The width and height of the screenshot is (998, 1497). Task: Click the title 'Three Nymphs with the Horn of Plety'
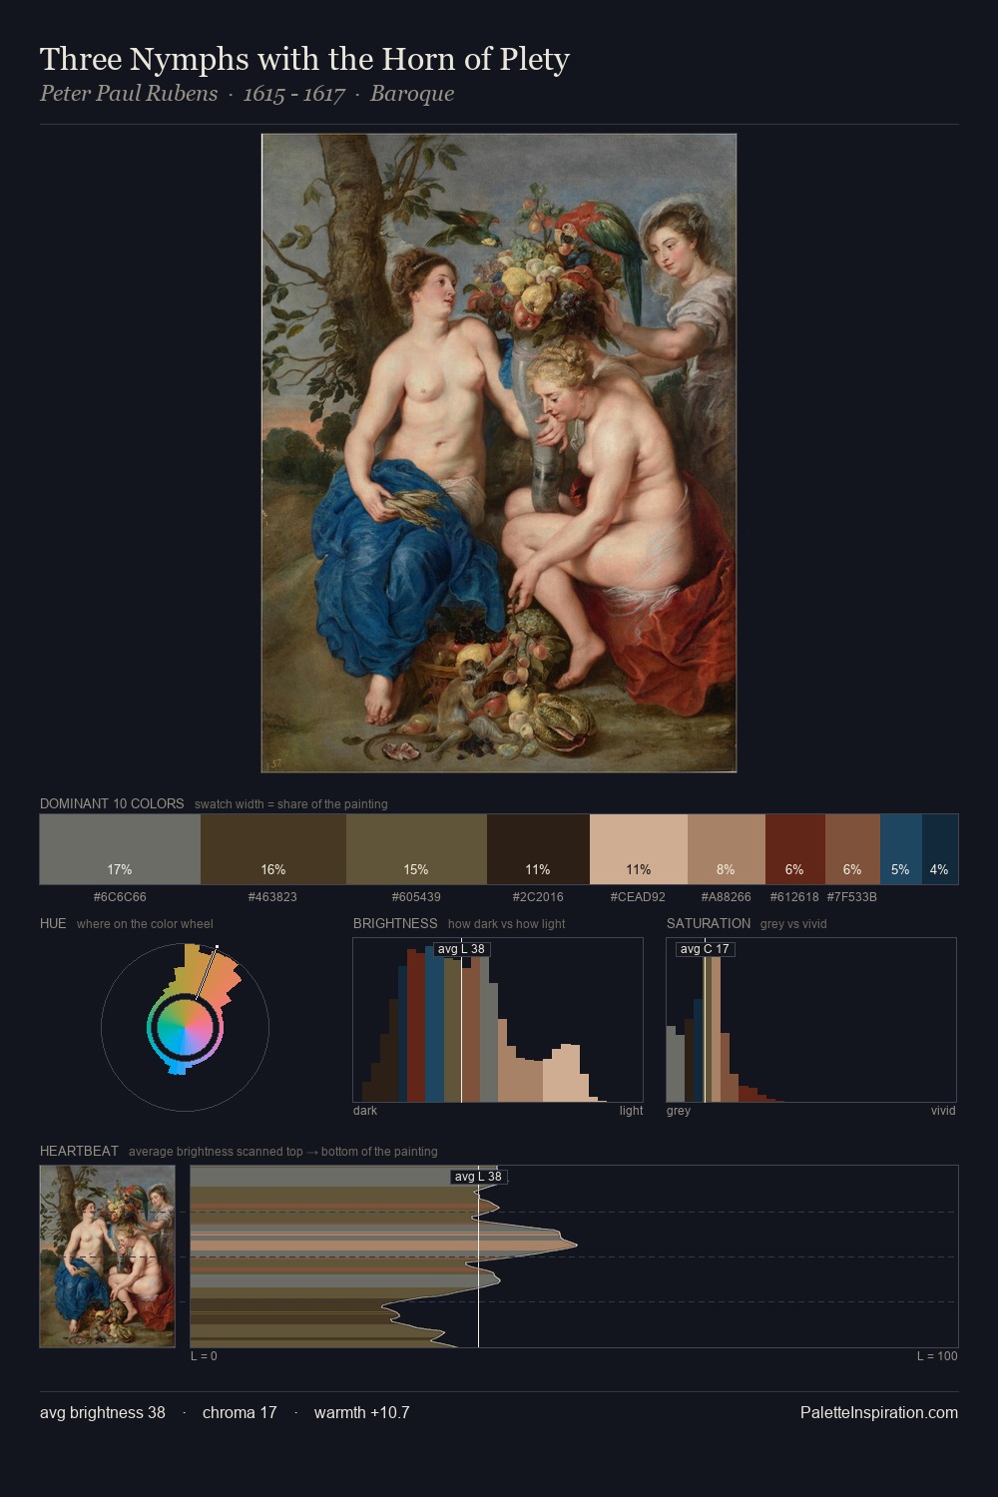[304, 59]
